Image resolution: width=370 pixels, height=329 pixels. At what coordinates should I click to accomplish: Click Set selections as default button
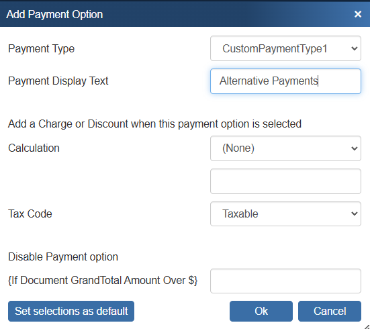point(71,311)
